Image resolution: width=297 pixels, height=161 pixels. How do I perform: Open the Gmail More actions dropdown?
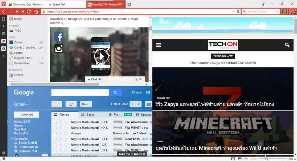(85, 104)
